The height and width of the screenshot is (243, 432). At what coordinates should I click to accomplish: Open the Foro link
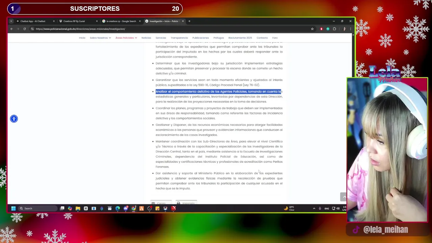(x=275, y=38)
